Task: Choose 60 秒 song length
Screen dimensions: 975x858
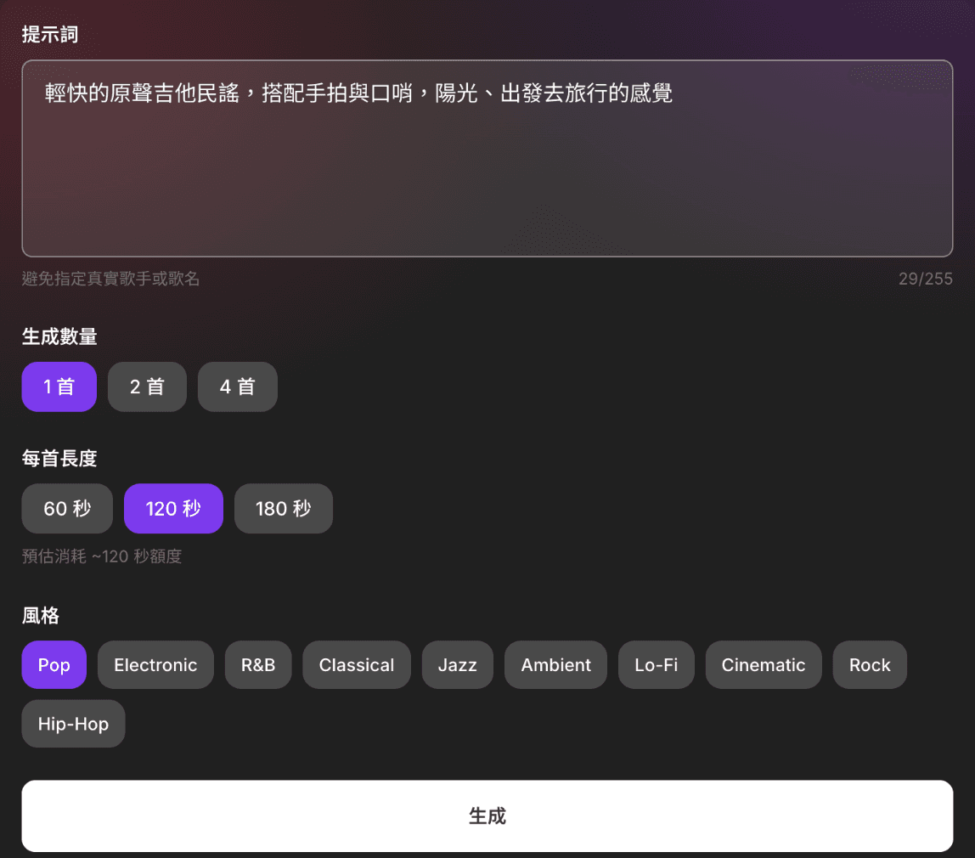Action: pyautogui.click(x=67, y=509)
